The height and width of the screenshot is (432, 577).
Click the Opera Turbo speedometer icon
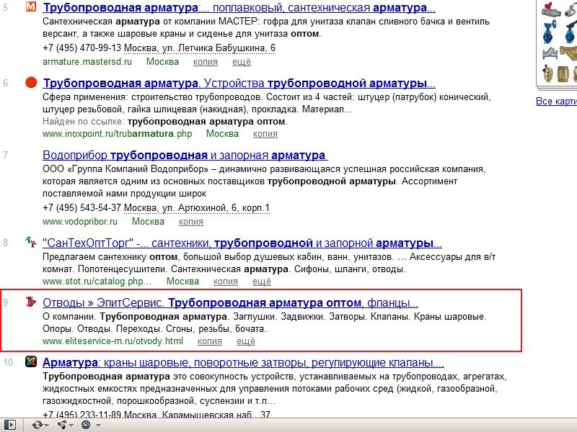pos(86,425)
